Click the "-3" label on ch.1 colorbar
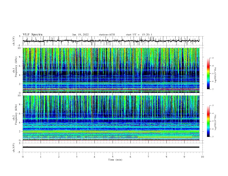 [212, 58]
